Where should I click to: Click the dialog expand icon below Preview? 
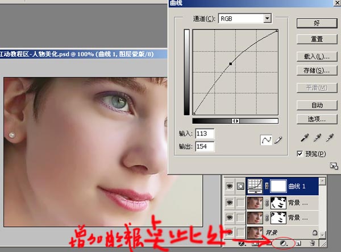tap(334, 166)
